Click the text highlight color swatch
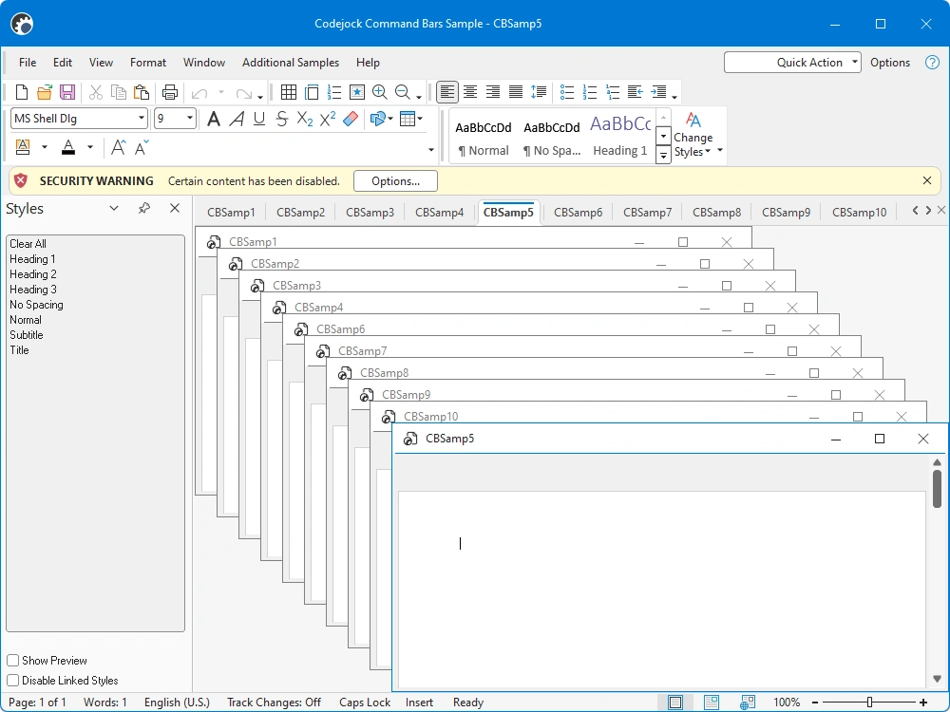This screenshot has width=950, height=712. coord(23,147)
